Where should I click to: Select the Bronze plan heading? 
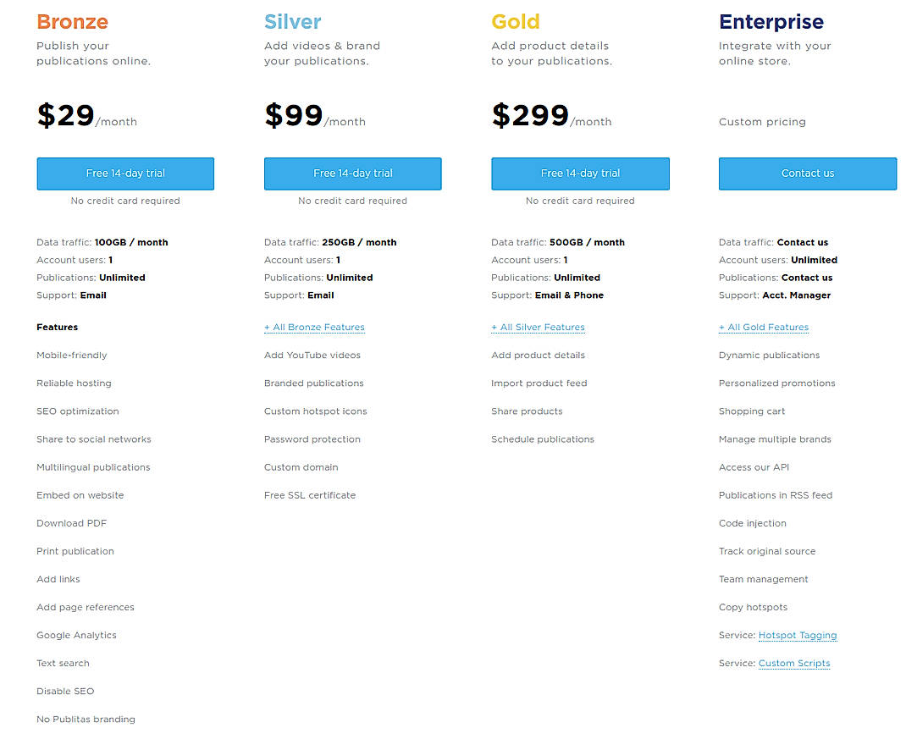[72, 21]
